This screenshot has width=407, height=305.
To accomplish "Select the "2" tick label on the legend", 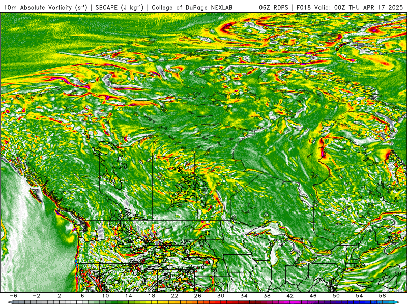I will (x=59, y=296).
